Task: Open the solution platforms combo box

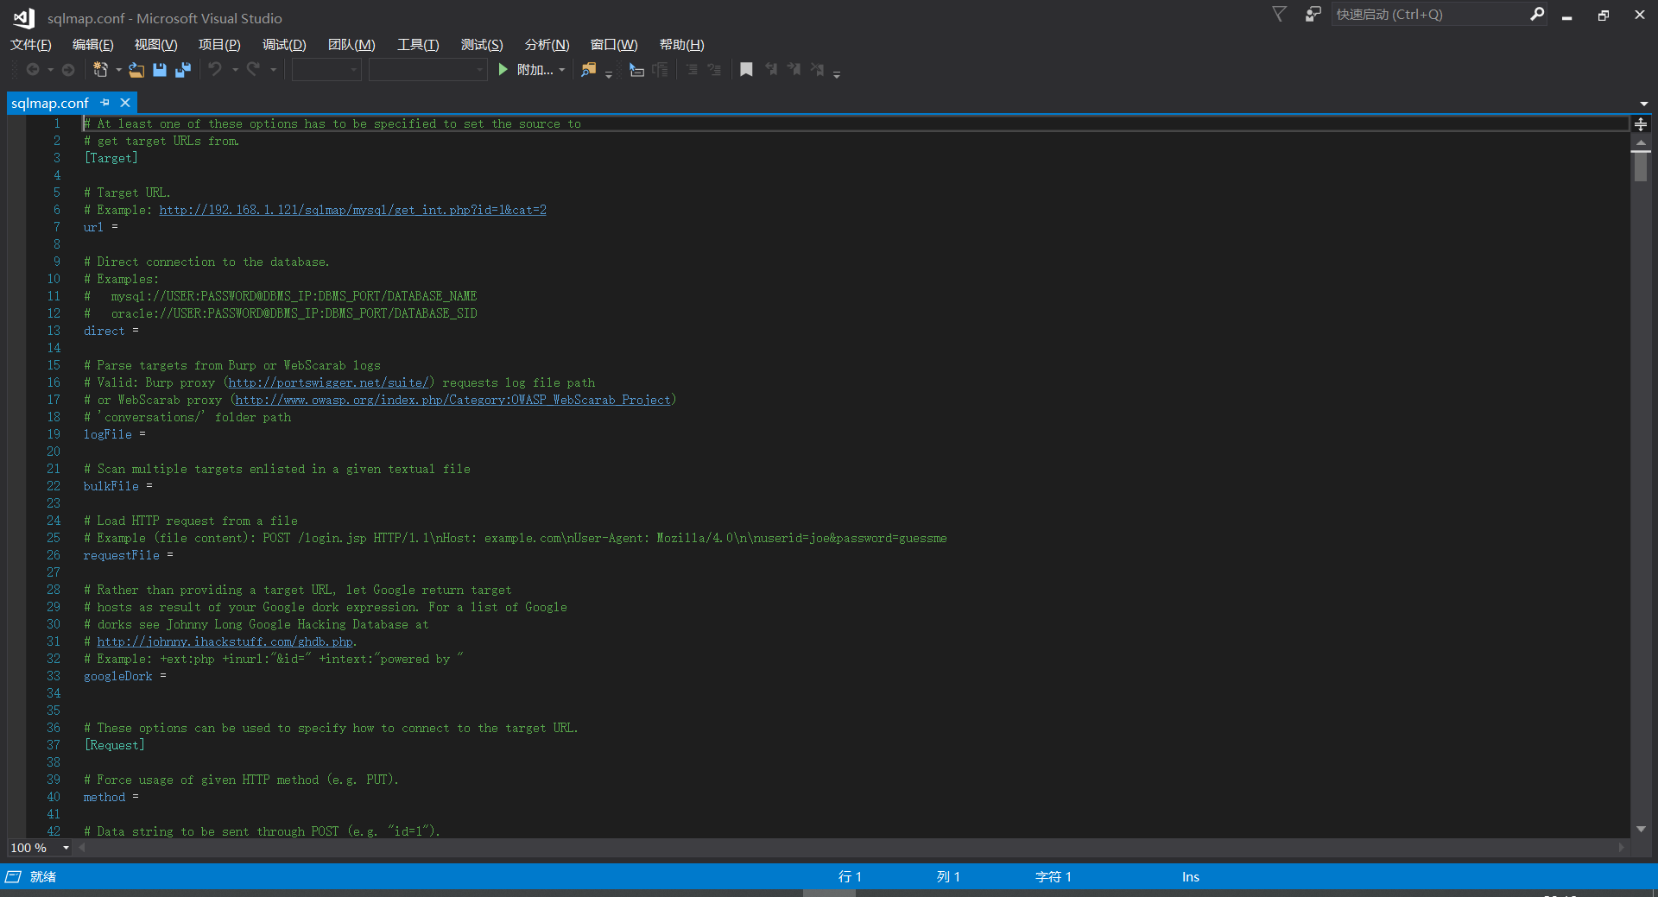Action: (428, 70)
